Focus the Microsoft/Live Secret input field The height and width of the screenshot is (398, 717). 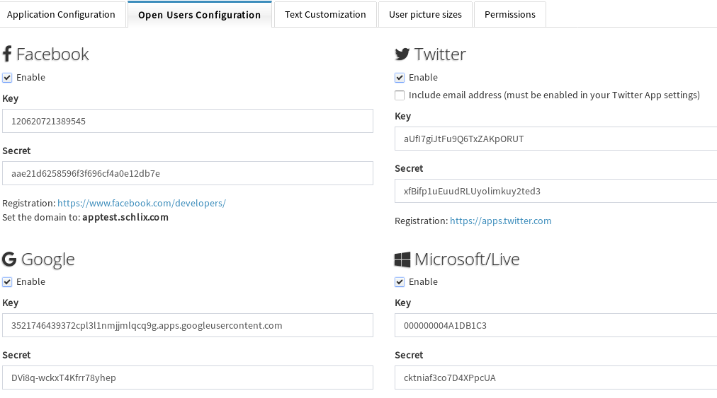click(555, 377)
